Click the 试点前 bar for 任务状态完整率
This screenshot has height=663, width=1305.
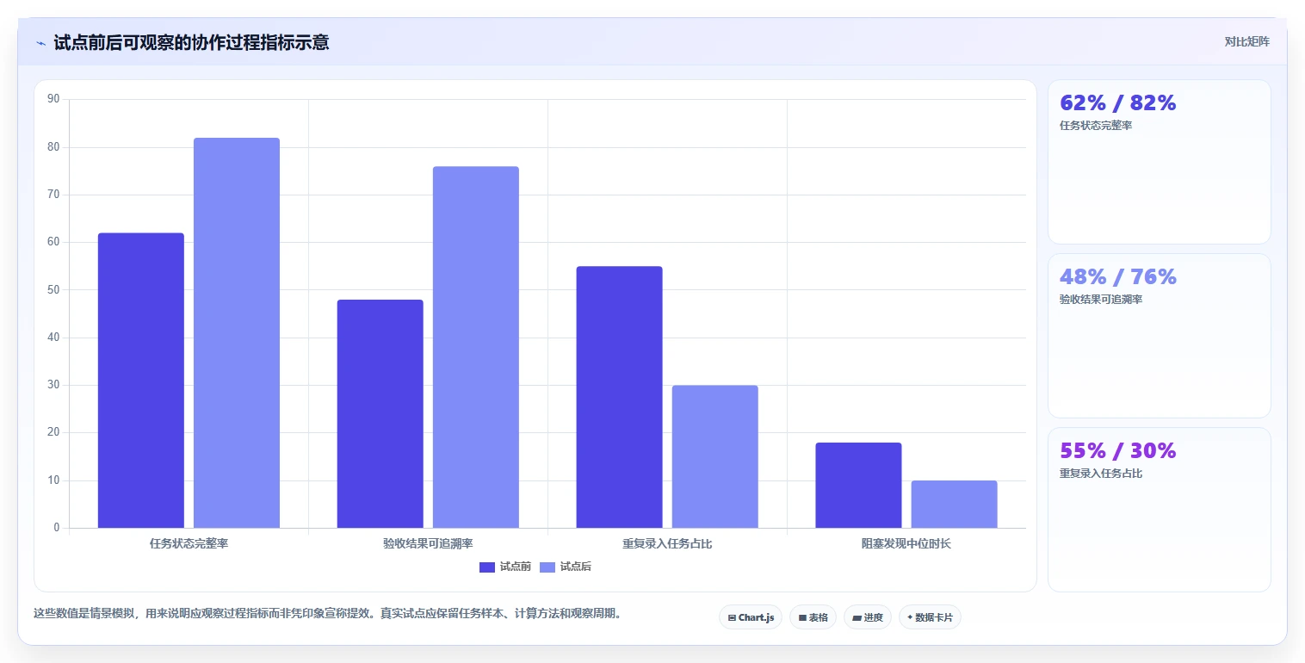point(141,381)
